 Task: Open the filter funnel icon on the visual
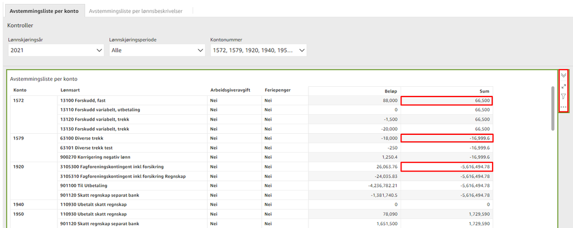pyautogui.click(x=563, y=97)
